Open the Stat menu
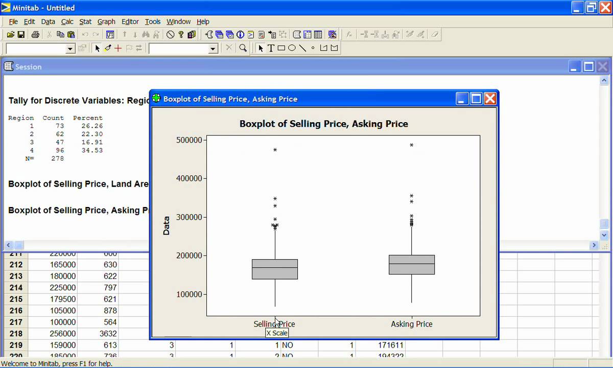613x368 pixels. [x=85, y=21]
